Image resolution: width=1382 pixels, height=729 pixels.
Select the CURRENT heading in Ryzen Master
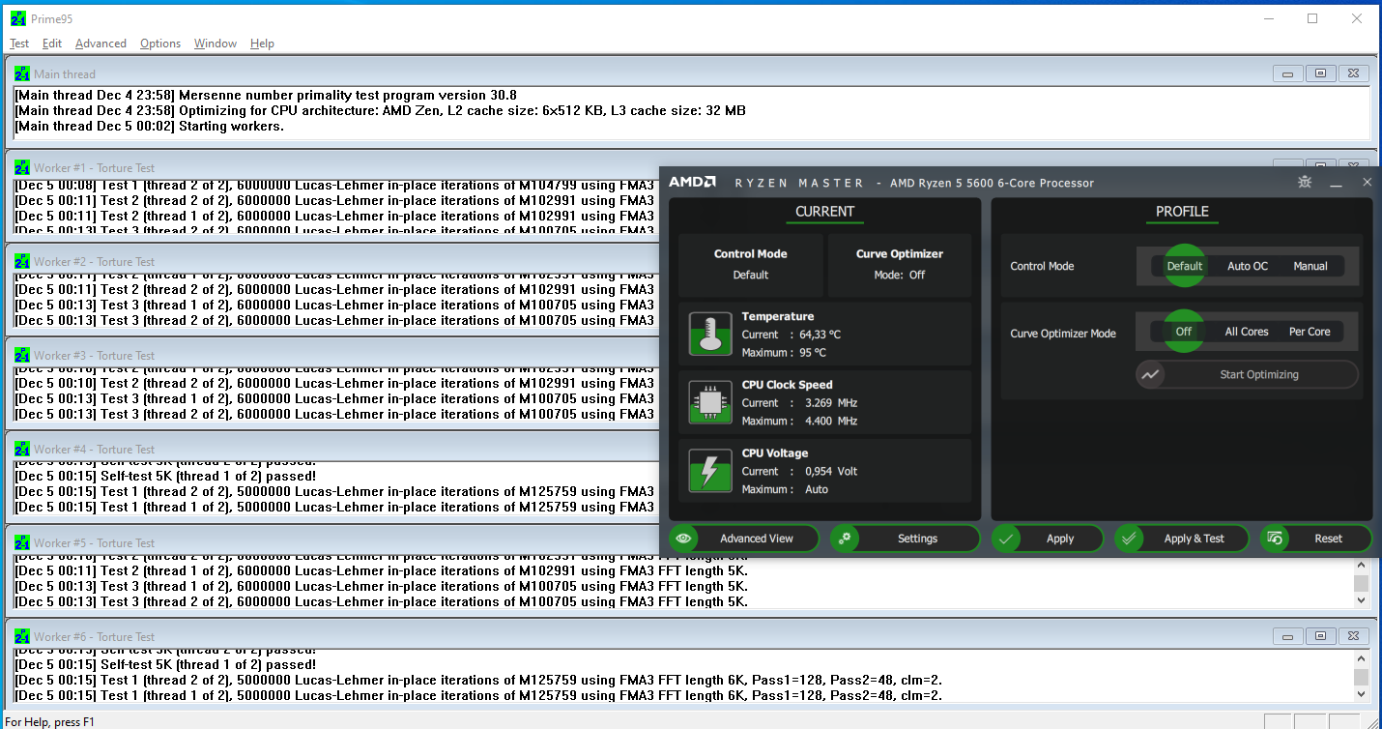point(824,212)
